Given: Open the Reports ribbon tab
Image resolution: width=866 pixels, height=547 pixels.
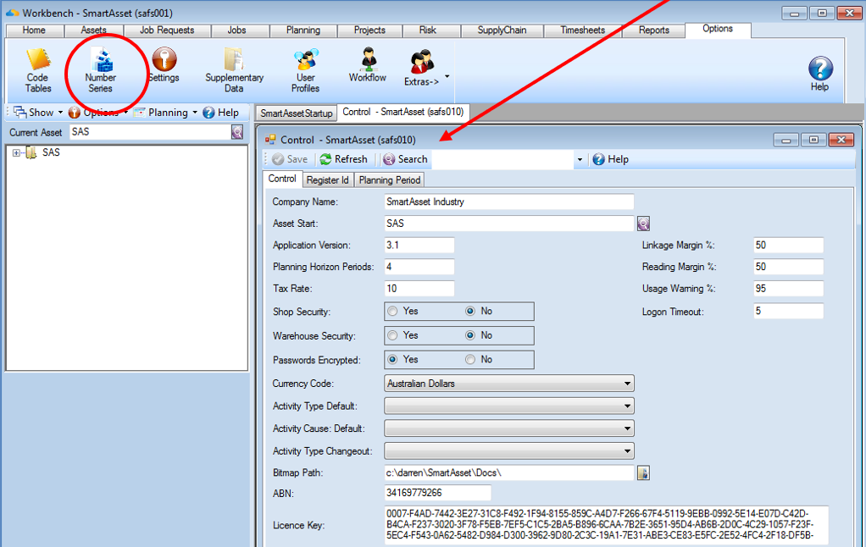Looking at the screenshot, I should point(654,30).
